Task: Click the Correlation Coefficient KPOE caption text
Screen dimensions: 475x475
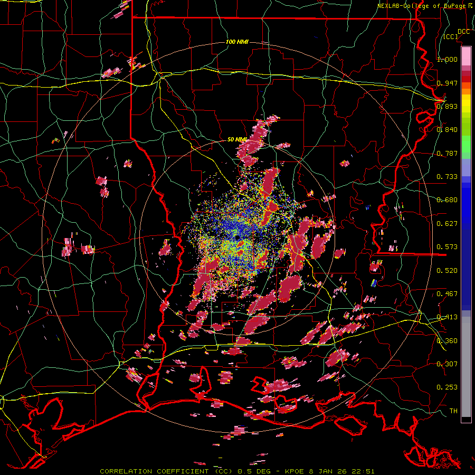Action: pyautogui.click(x=237, y=471)
